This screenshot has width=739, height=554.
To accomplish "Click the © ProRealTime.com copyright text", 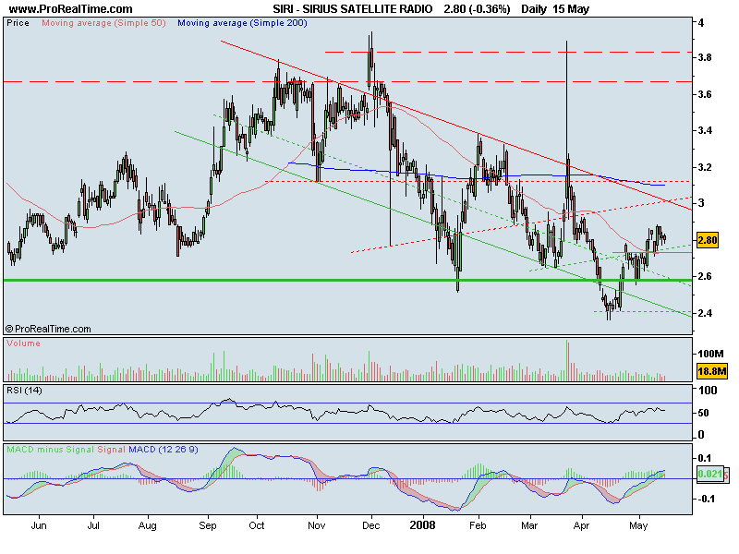I will [x=48, y=329].
